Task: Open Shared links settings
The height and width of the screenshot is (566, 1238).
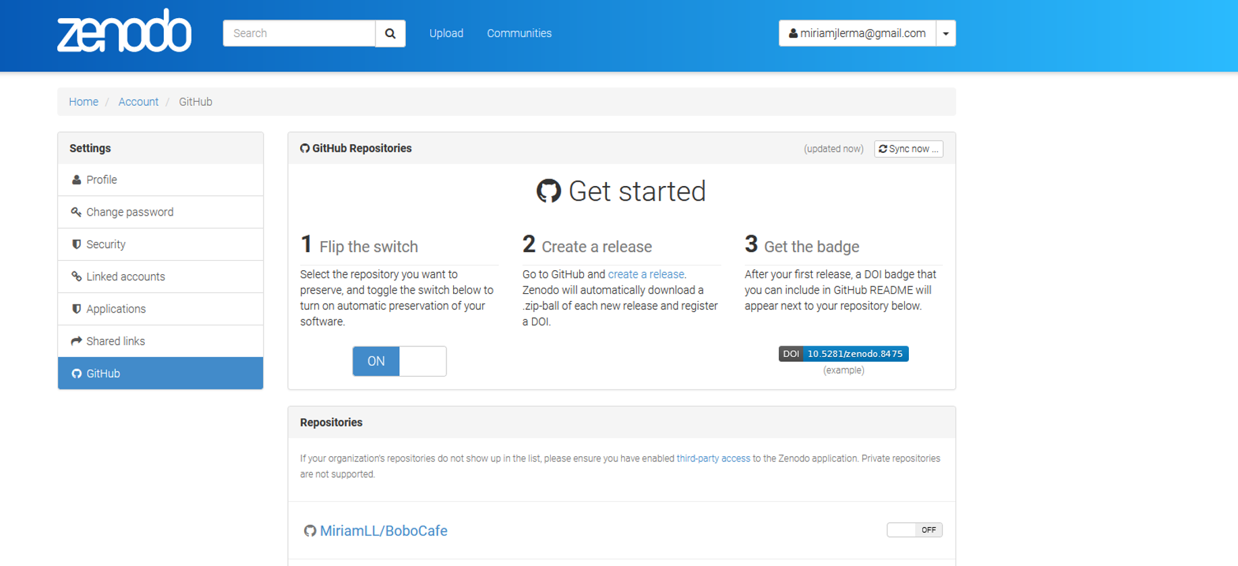Action: click(x=160, y=342)
